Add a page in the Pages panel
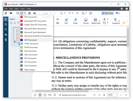This screenshot has height=101, width=133. [11, 23]
